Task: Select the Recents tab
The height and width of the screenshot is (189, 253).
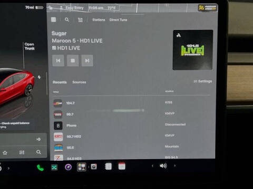Action: 60,82
